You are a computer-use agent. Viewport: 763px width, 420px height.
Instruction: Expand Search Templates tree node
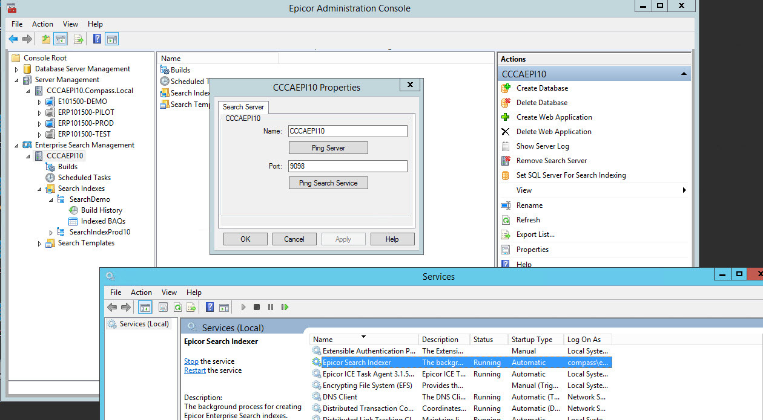(x=40, y=243)
